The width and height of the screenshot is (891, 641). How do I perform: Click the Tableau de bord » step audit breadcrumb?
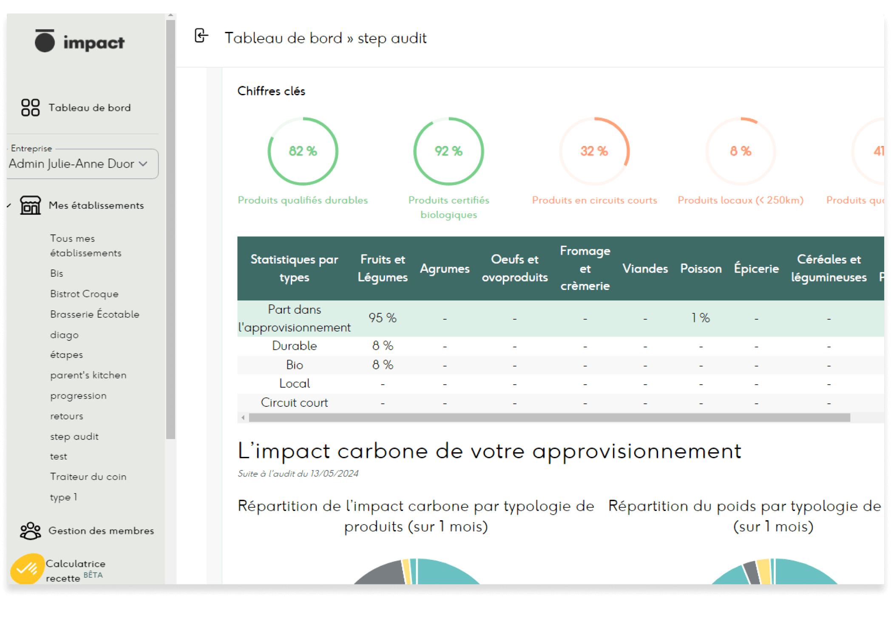[325, 38]
